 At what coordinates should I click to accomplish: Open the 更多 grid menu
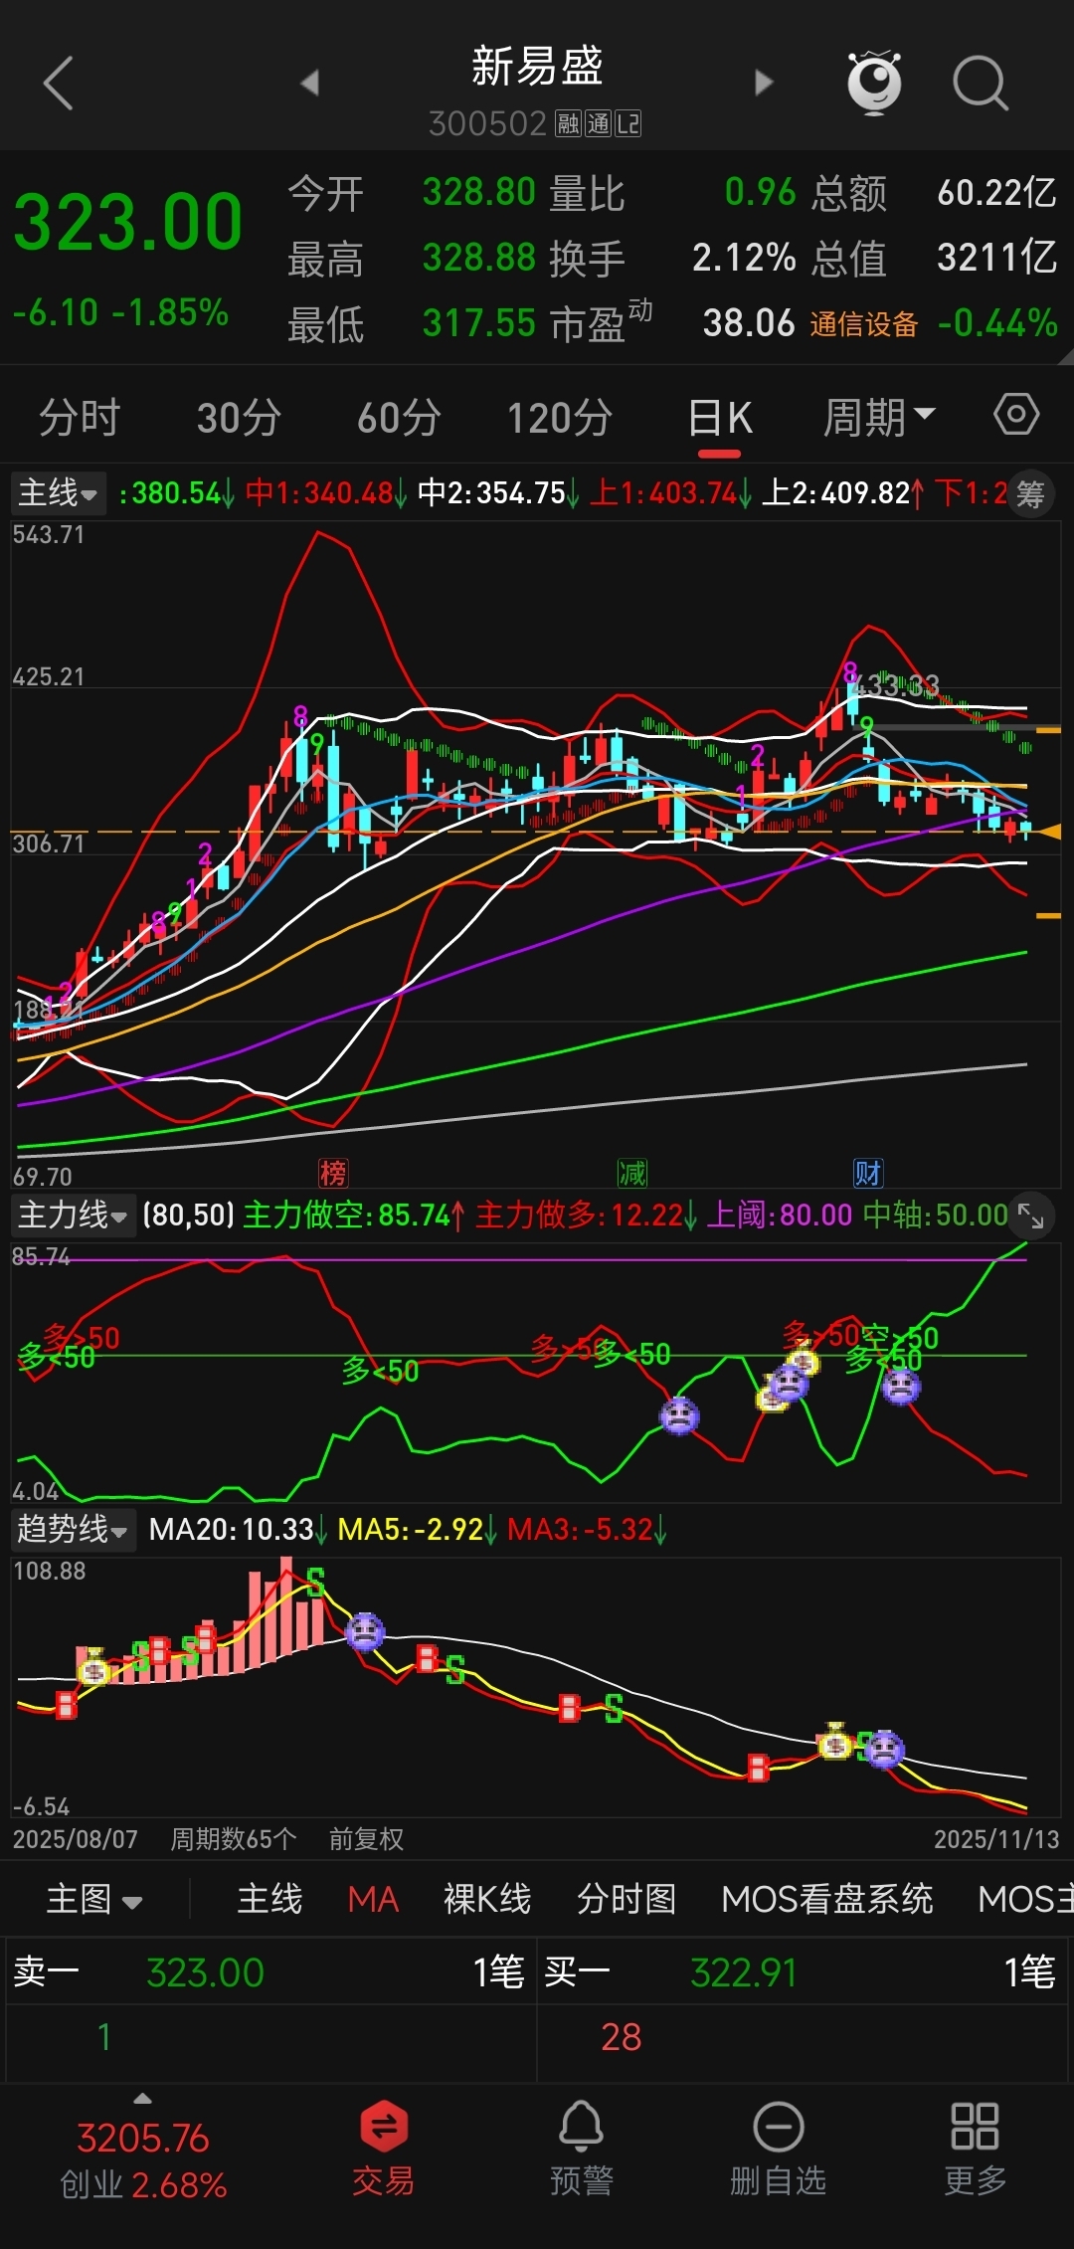point(975,2149)
